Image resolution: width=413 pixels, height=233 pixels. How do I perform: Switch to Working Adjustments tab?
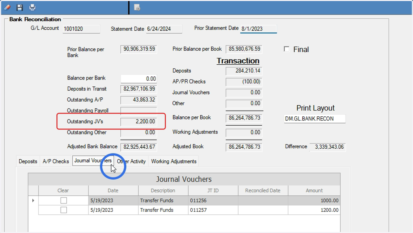pyautogui.click(x=174, y=161)
